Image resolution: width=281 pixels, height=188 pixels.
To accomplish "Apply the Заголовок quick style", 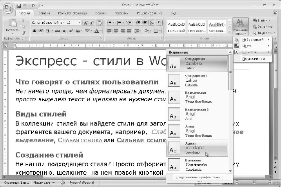I will tap(217, 27).
